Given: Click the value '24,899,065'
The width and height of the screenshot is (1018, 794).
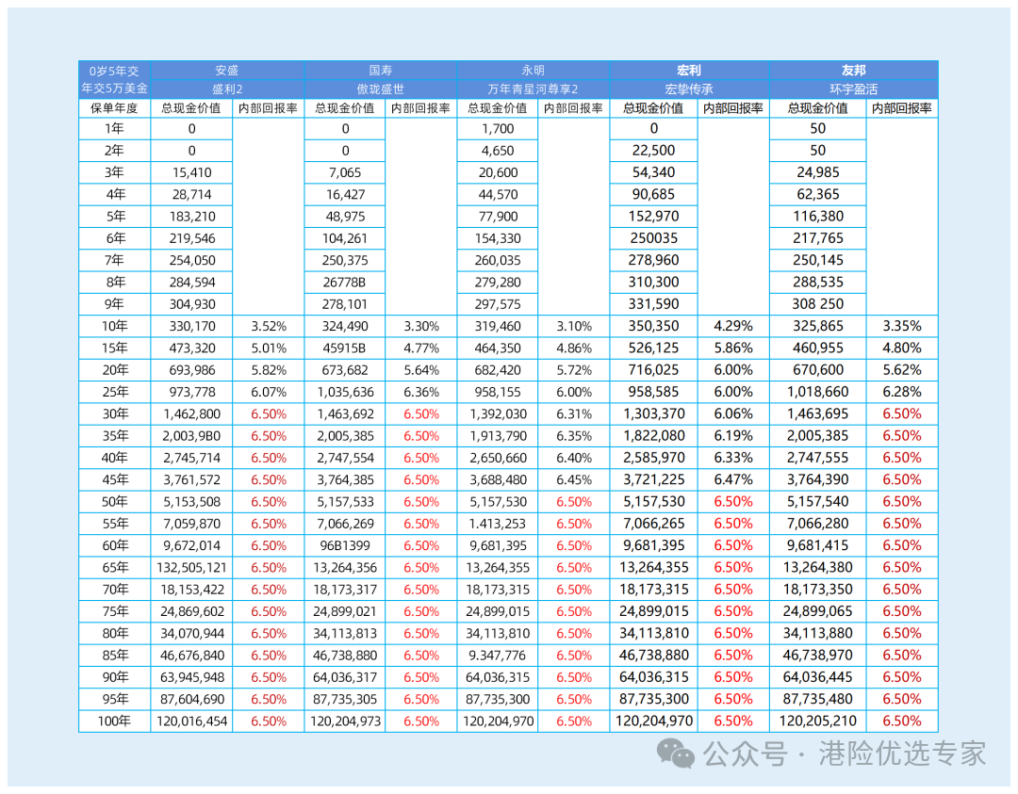Looking at the screenshot, I should [818, 611].
